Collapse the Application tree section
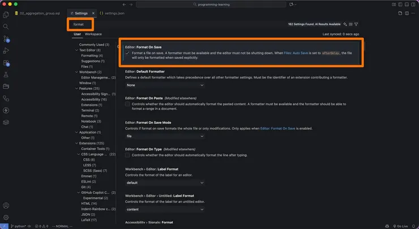 76,132
